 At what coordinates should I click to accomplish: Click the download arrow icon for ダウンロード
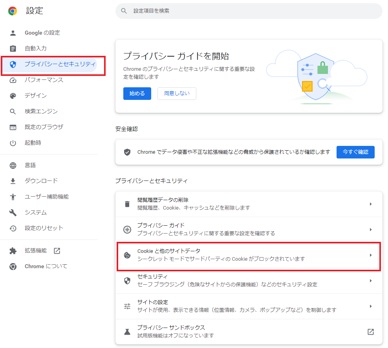pos(13,181)
